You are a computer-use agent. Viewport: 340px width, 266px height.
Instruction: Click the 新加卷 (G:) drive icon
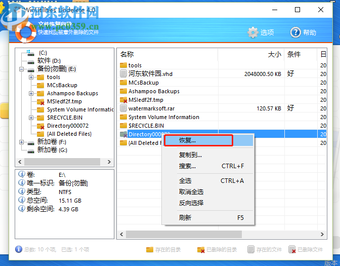click(31, 150)
